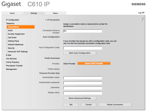Click Start Auto Configuration button
This screenshot has width=147, height=112.
[x=80, y=53]
